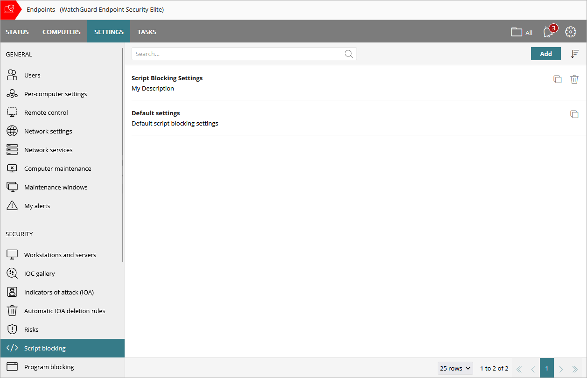The width and height of the screenshot is (587, 378).
Task: Open Users in the sidebar
Action: (32, 75)
